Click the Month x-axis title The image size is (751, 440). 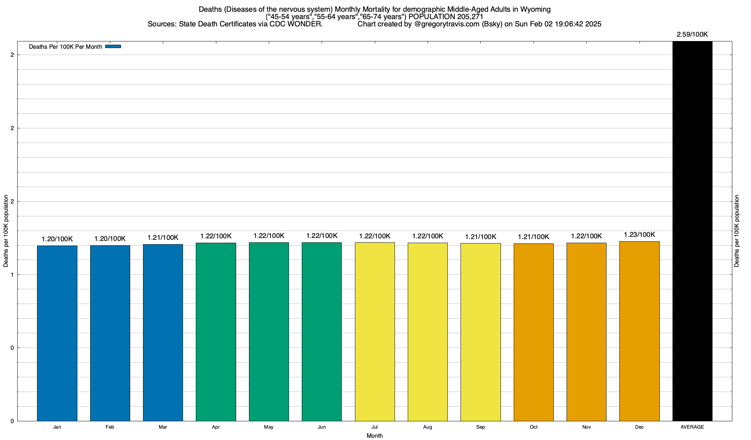[374, 436]
